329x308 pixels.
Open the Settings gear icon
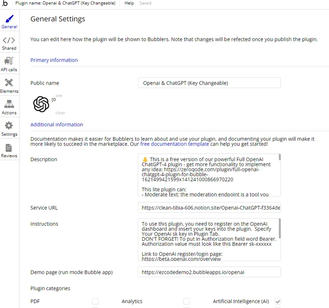pos(9,126)
